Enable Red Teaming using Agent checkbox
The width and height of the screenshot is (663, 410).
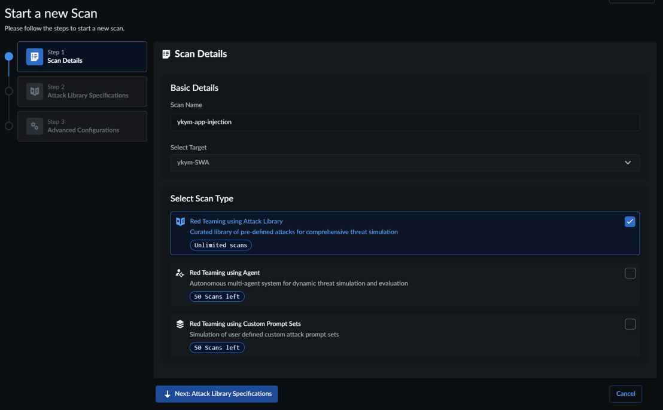[x=629, y=273]
